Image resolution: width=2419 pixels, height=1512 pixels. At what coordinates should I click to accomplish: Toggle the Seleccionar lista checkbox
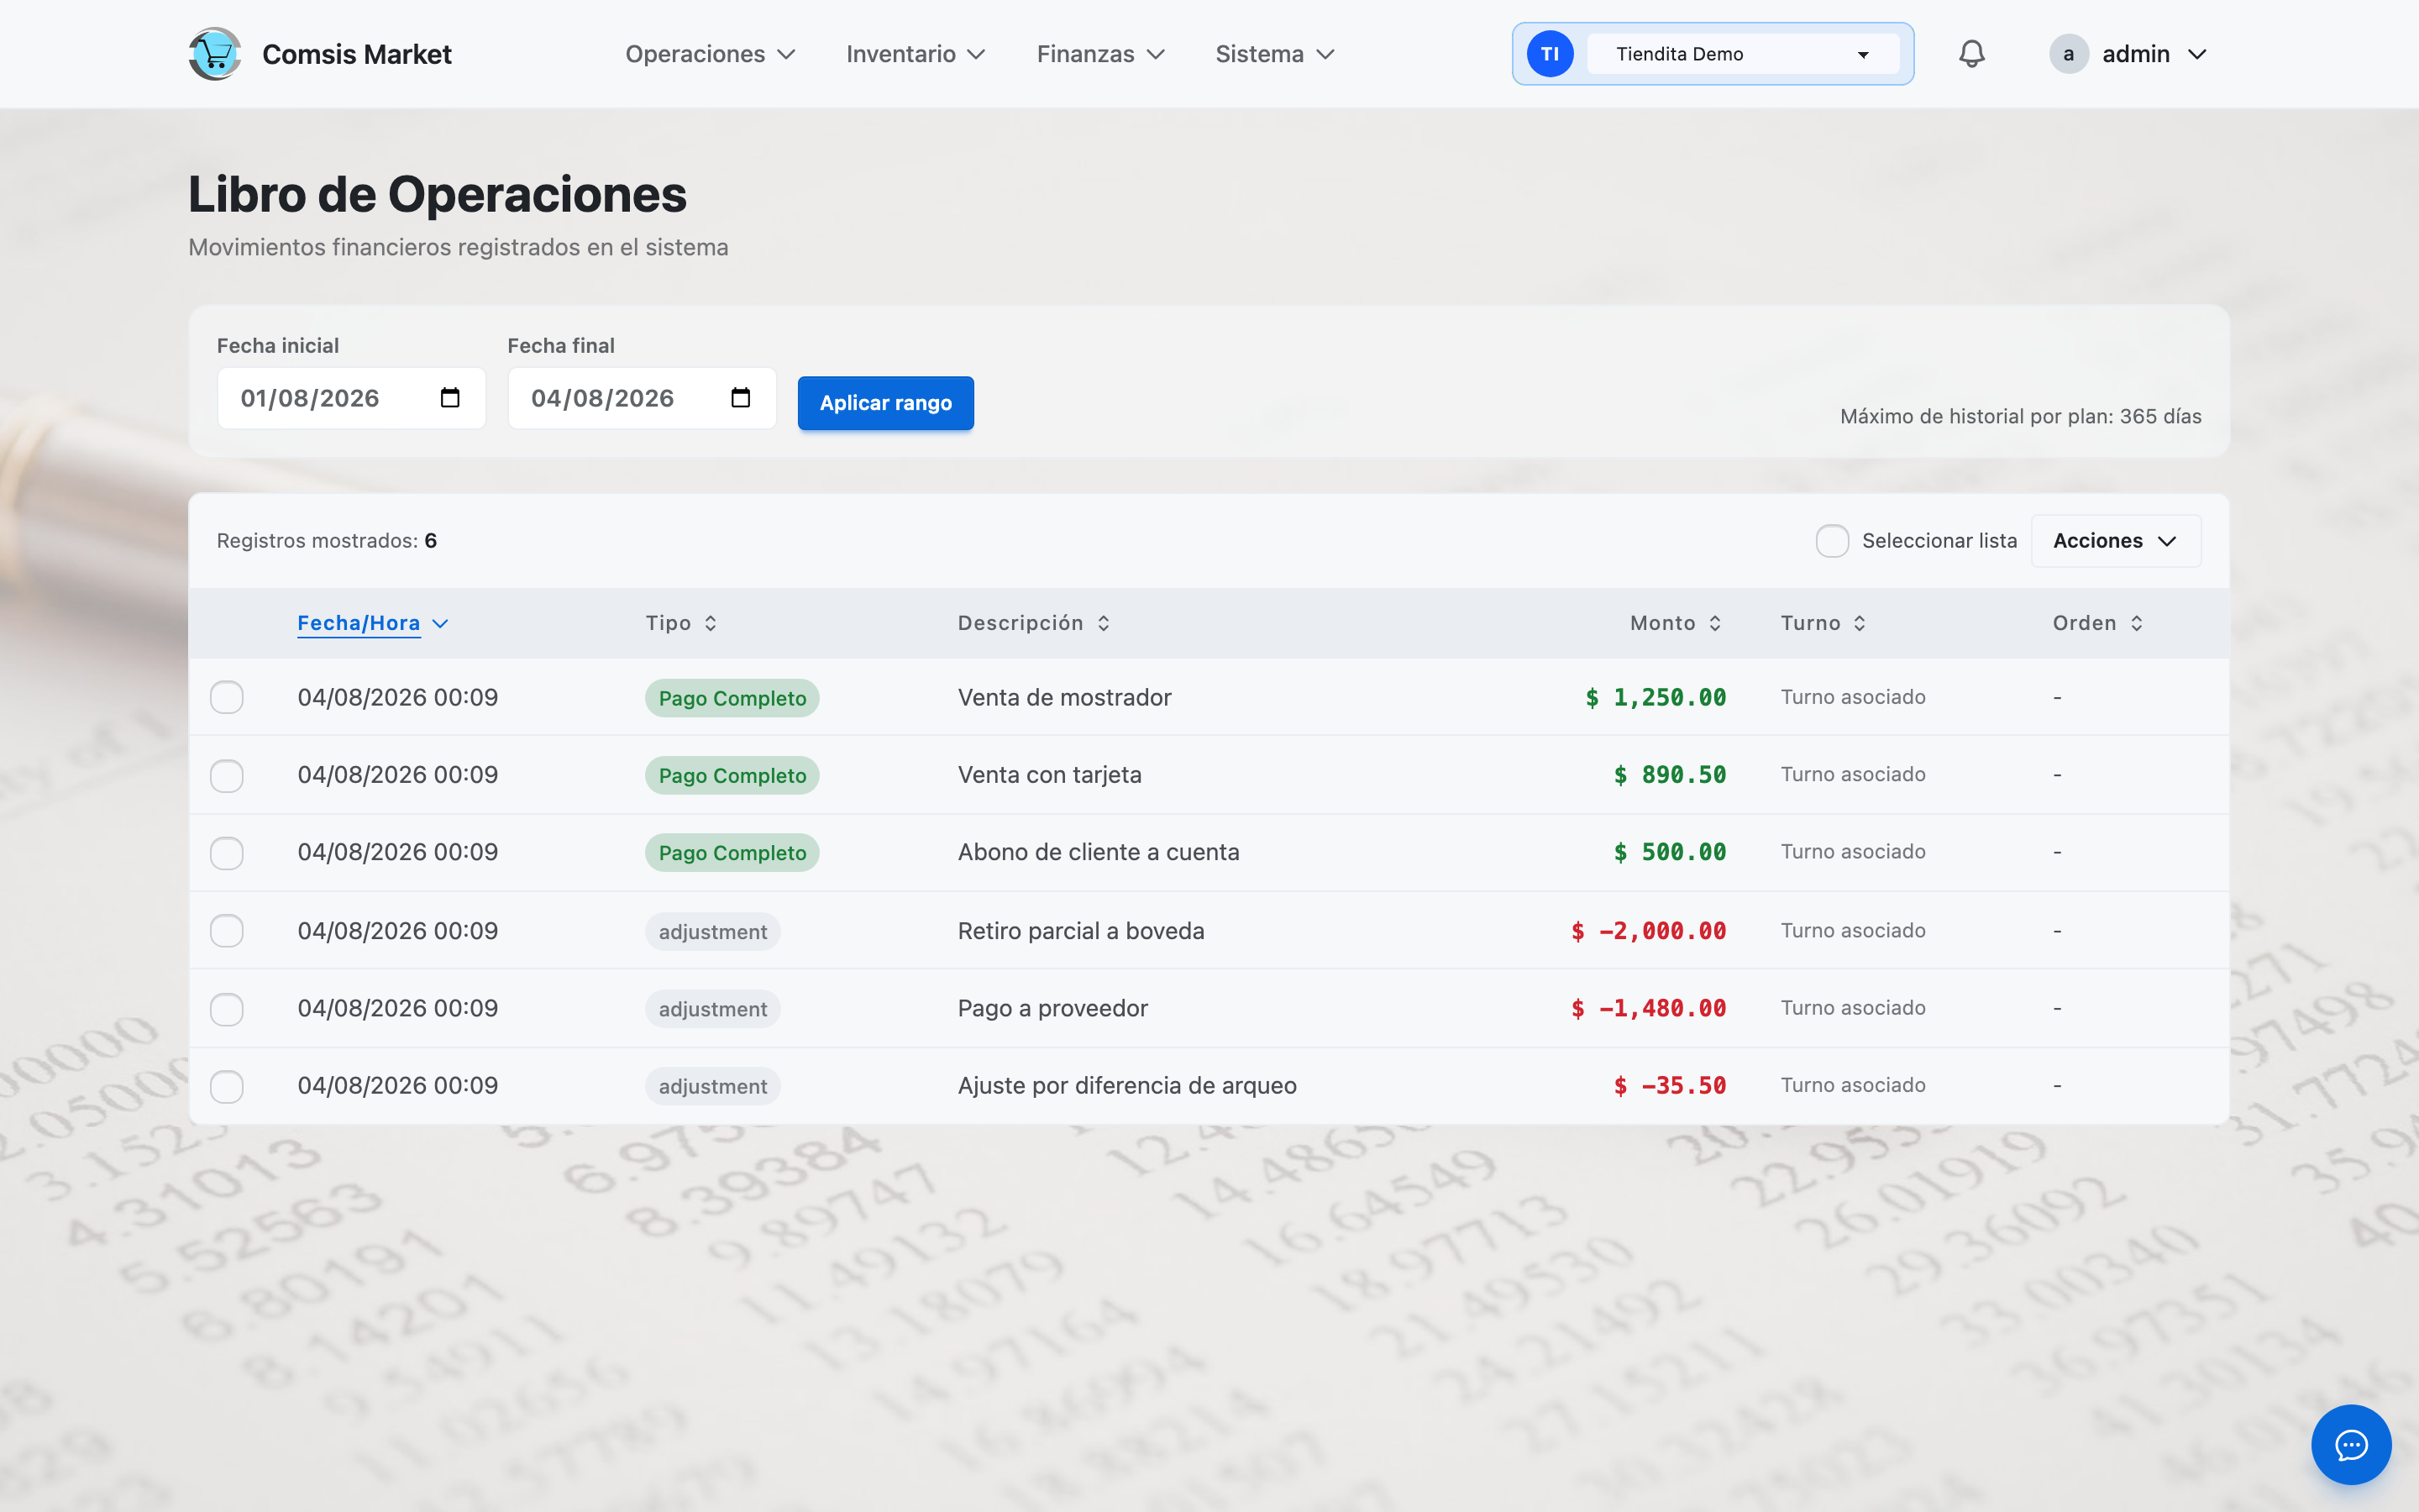click(x=1832, y=541)
